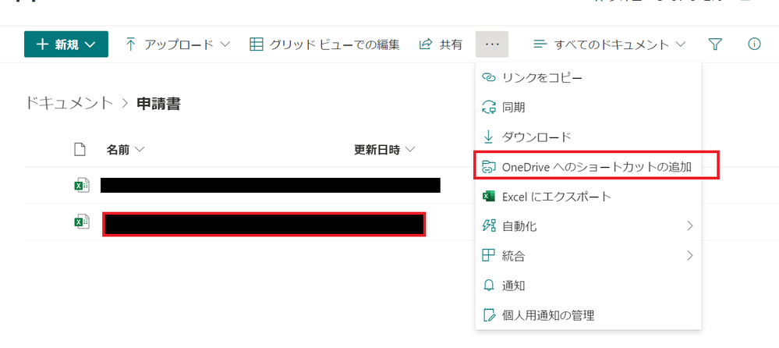779x348 pixels.
Task: Click the sync arrows icon
Action: [x=489, y=107]
